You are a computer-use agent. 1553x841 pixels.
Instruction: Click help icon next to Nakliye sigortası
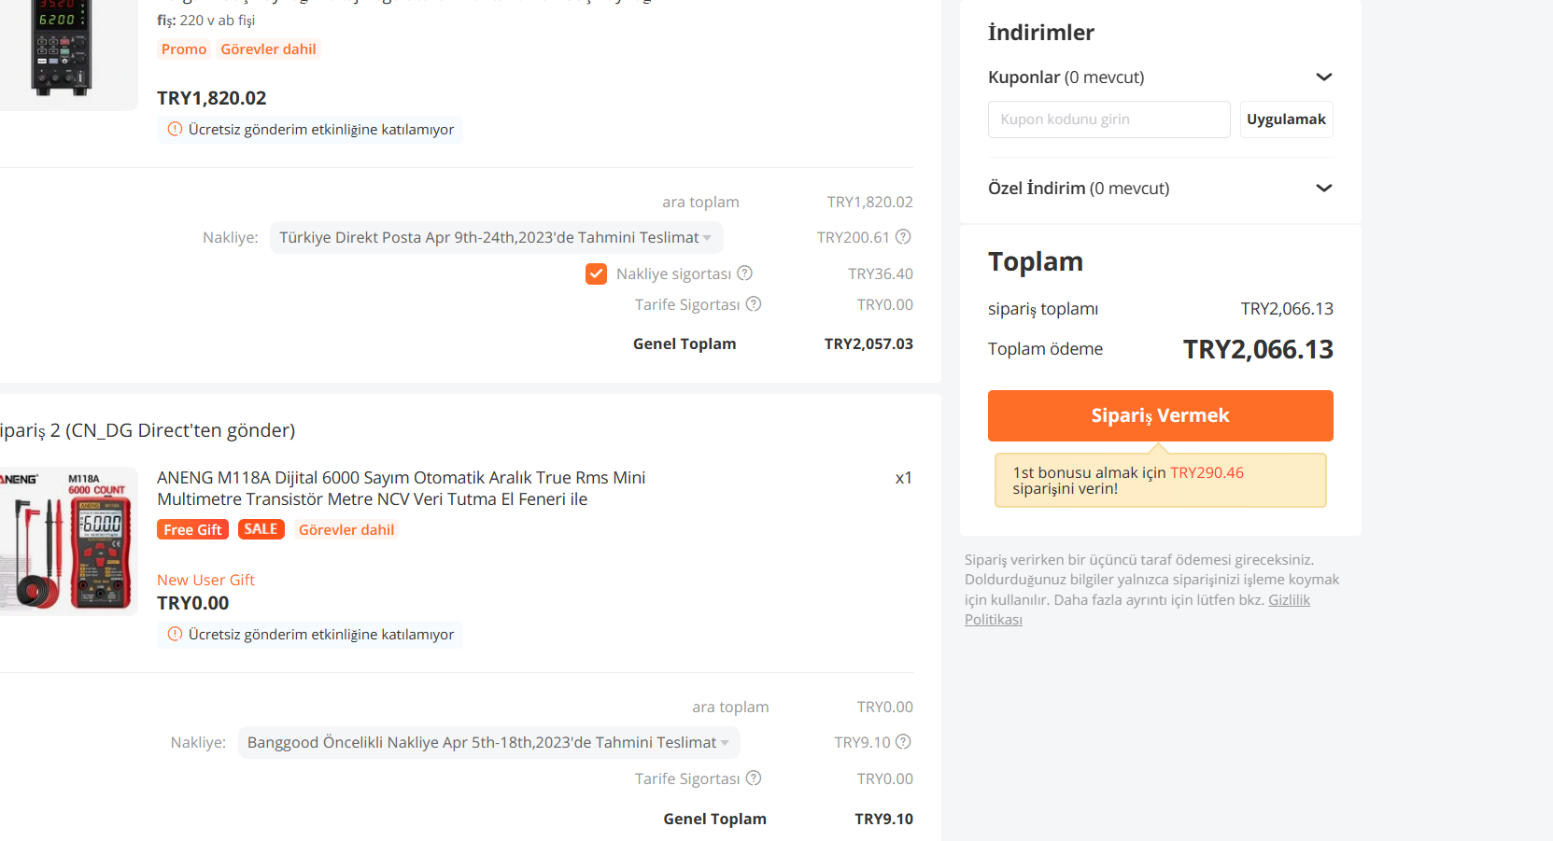click(x=744, y=273)
